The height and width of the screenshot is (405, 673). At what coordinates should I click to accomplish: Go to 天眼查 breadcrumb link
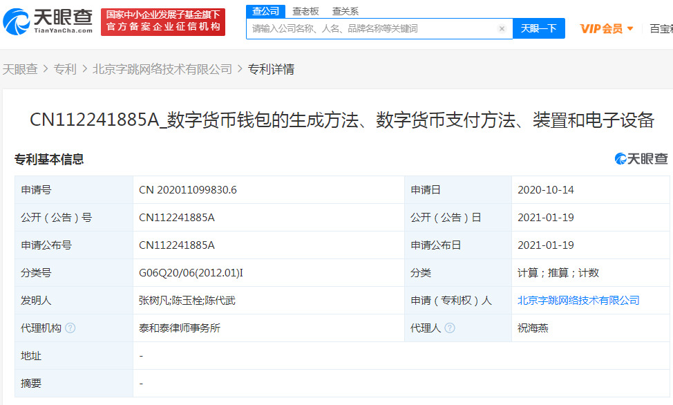[x=20, y=69]
